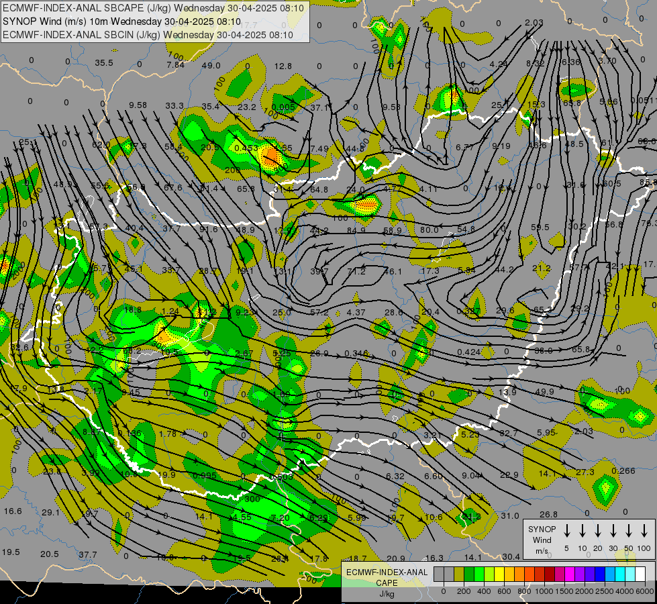Click the SBCIN header line

(148, 35)
